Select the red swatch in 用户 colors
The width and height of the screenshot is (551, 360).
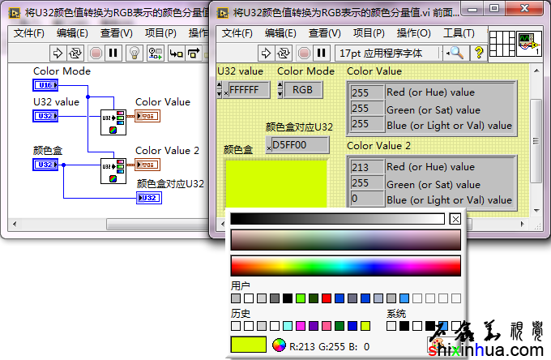327,298
